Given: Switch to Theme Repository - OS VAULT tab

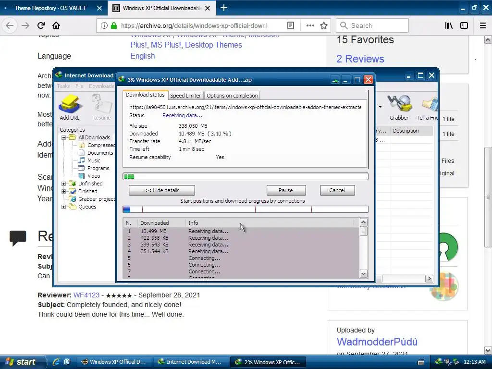Looking at the screenshot, I should pos(54,8).
